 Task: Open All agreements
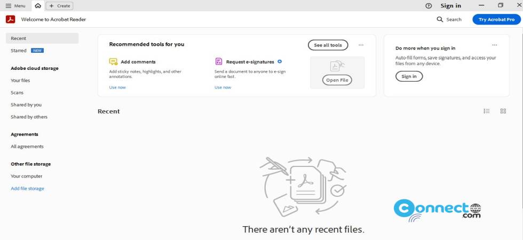(27, 147)
